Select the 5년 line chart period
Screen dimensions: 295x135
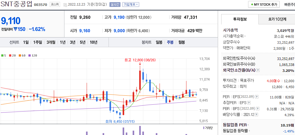click(83, 42)
